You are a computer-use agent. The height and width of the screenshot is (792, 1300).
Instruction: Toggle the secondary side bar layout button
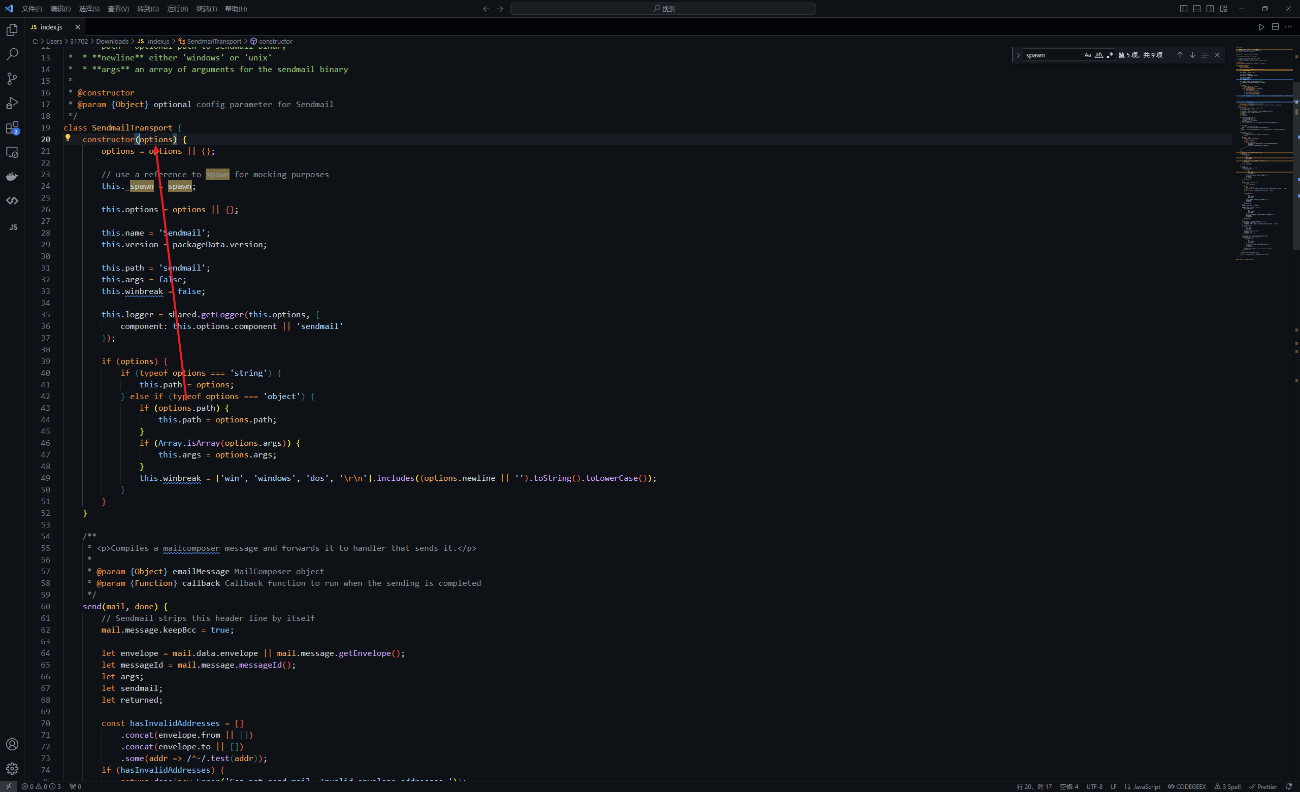(x=1210, y=9)
